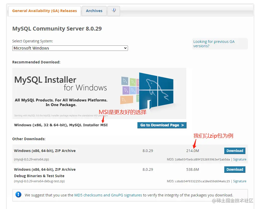
Task: Click the 'MySQL Community Server 8.0.29' heading
Action: point(57,29)
